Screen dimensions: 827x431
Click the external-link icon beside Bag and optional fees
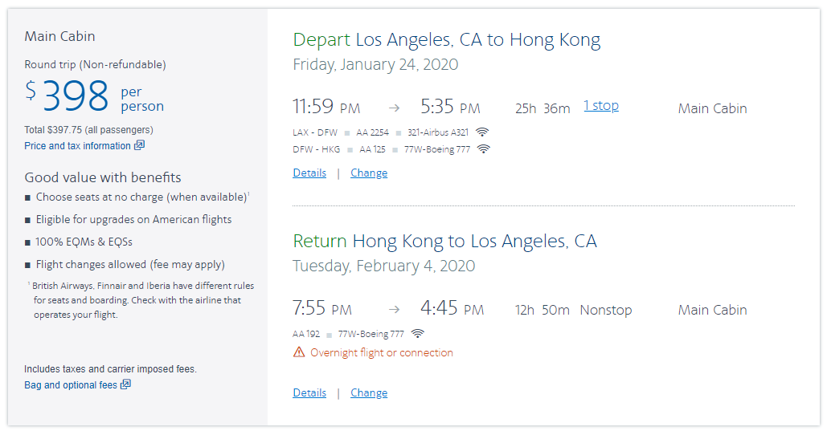click(x=125, y=384)
